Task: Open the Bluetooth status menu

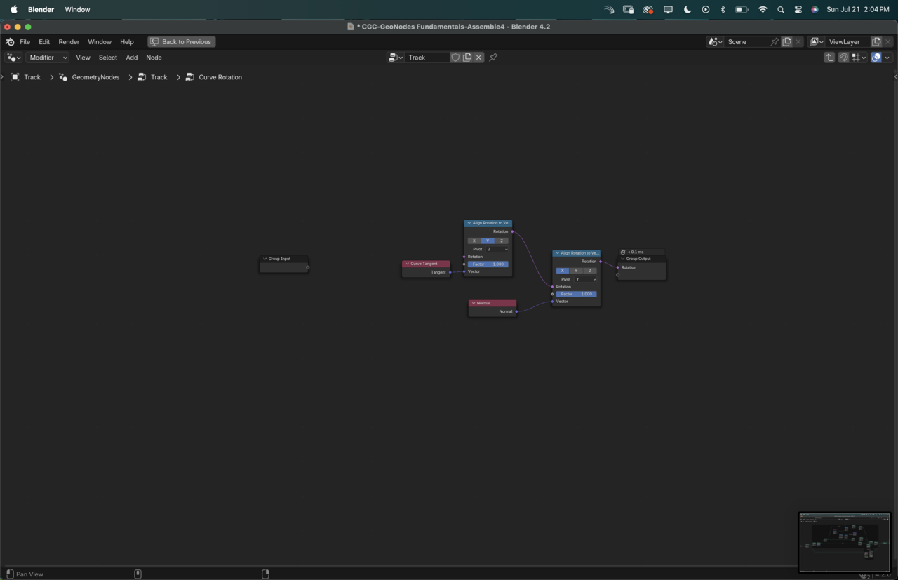Action: [723, 10]
